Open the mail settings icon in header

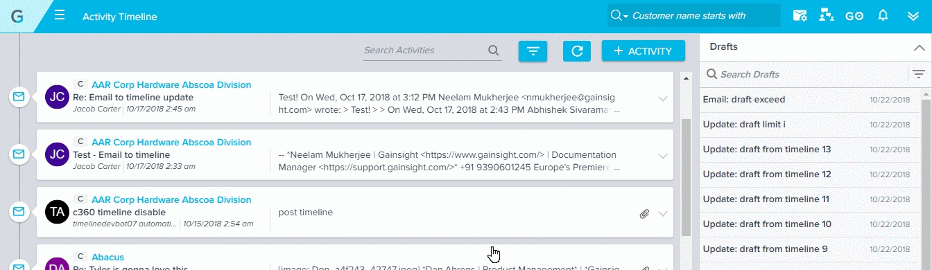(800, 16)
